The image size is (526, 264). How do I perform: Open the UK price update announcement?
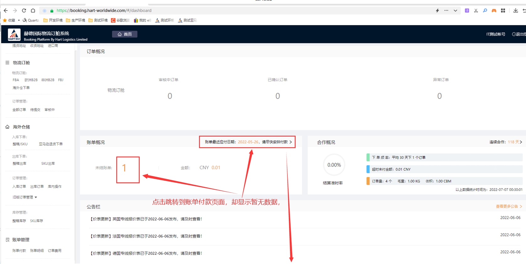(x=146, y=219)
